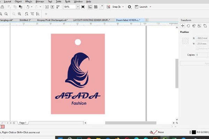Image resolution: width=209 pixels, height=139 pixels.
Task: Switch to the Ampop Print Oke banget.cdr tab
Action: [52, 20]
